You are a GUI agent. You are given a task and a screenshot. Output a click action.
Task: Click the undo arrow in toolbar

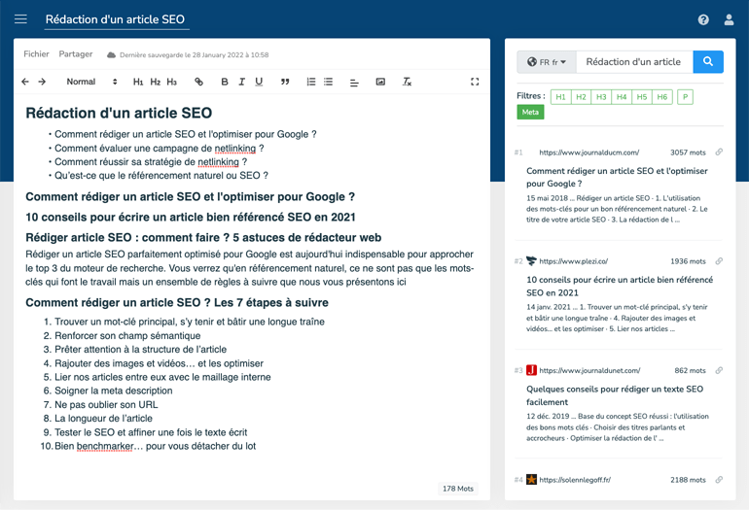tap(25, 82)
